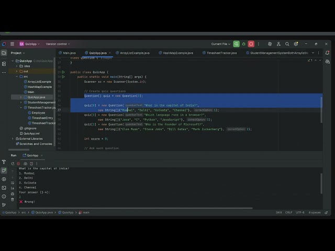Open the QuizApp project dropdown
The height and width of the screenshot is (251, 335).
(x=29, y=44)
